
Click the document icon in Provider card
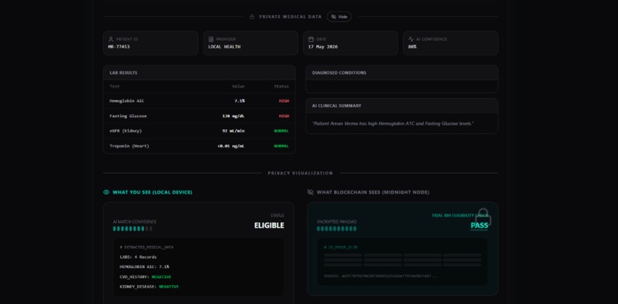[211, 39]
